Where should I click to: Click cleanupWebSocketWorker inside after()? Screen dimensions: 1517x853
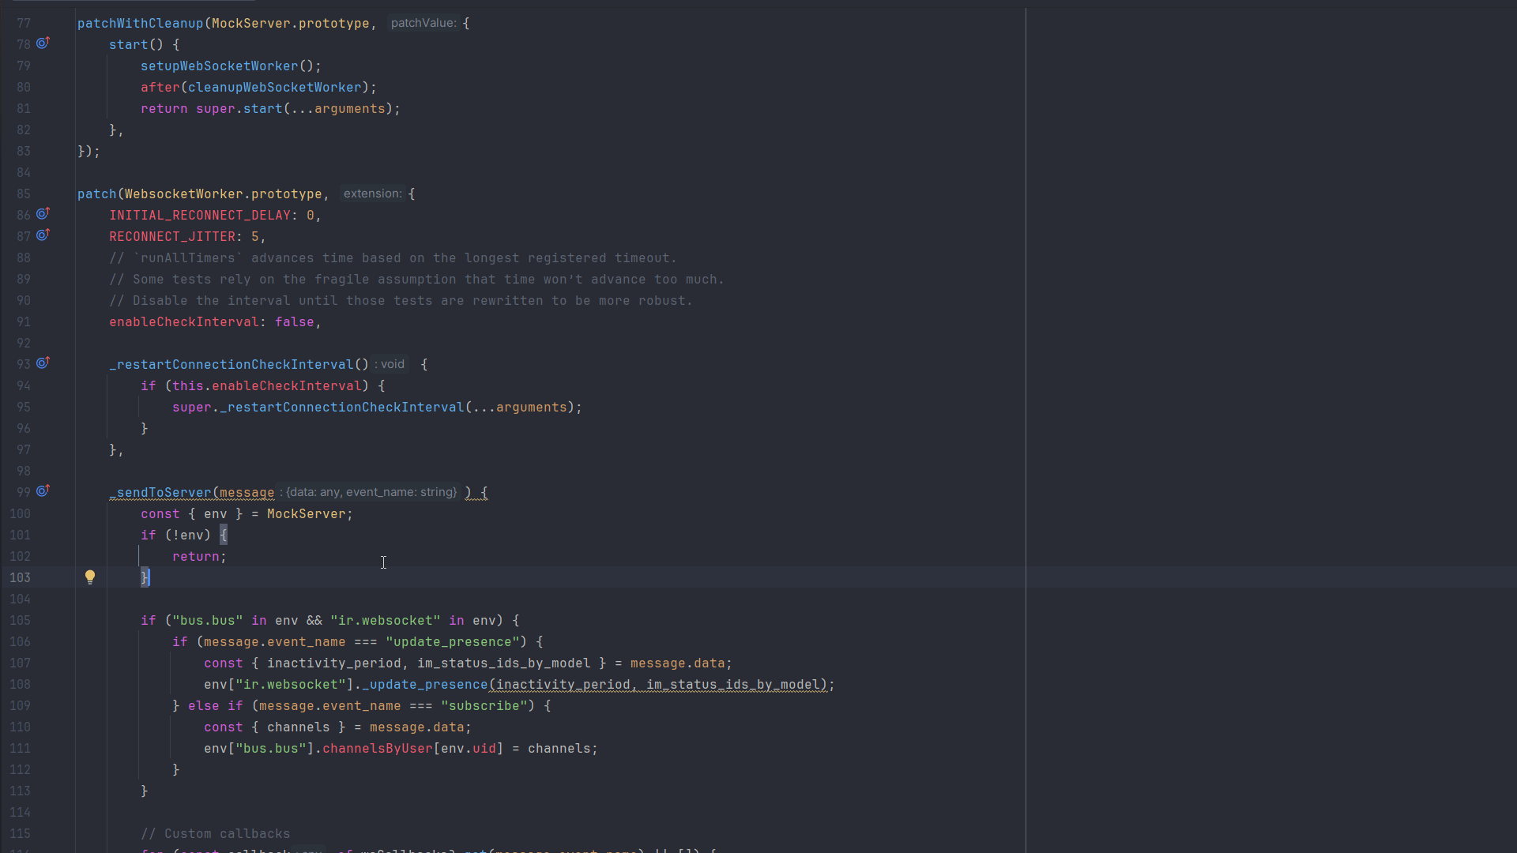[x=275, y=88]
